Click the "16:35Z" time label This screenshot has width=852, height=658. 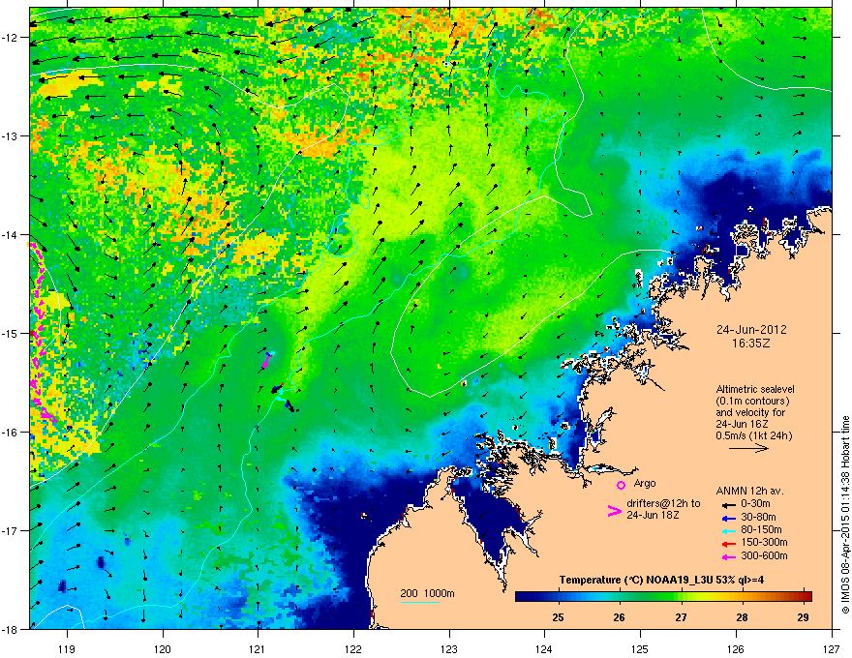(751, 344)
